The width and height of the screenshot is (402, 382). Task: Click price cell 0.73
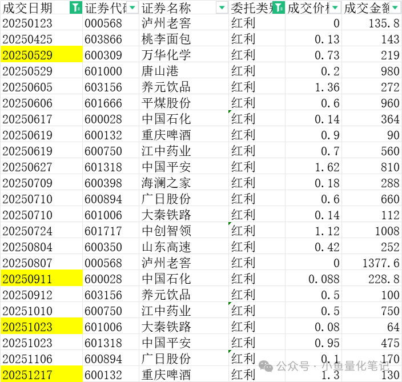[313, 54]
